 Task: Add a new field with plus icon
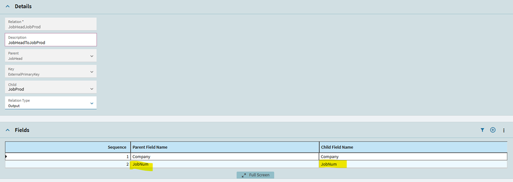(x=493, y=130)
